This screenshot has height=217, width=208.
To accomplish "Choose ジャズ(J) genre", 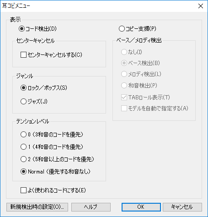I will coord(34,102).
